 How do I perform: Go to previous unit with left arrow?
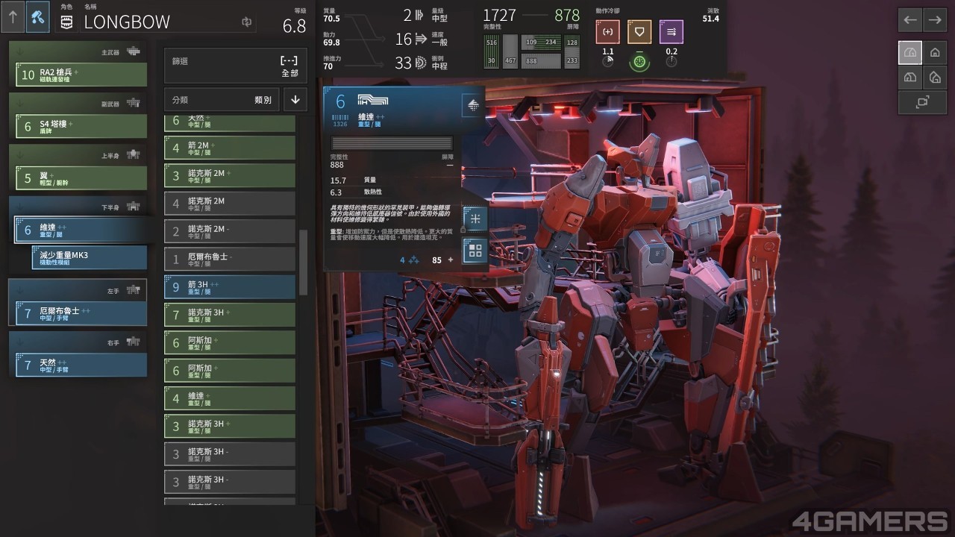[910, 20]
